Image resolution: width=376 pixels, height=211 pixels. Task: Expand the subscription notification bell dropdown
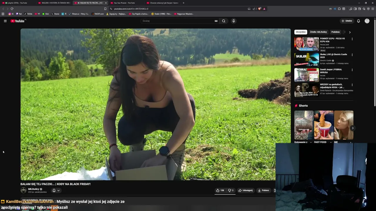coord(56,190)
